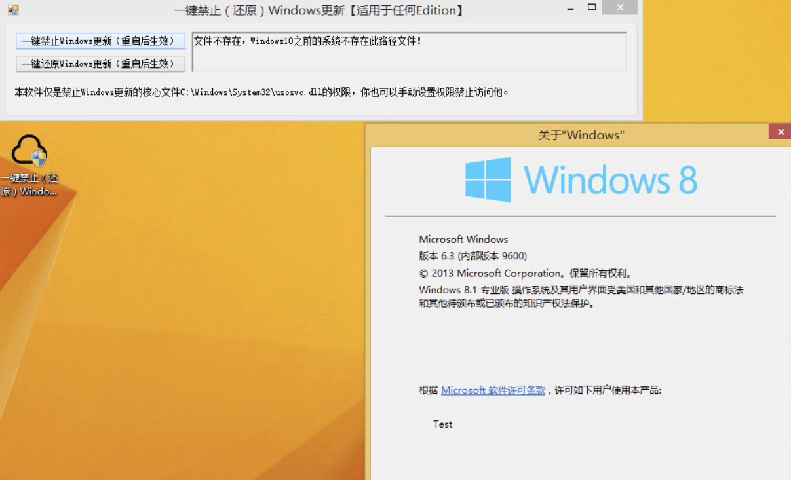The height and width of the screenshot is (480, 791).
Task: Open the Microsoft 软件许可条款 link
Action: click(494, 390)
